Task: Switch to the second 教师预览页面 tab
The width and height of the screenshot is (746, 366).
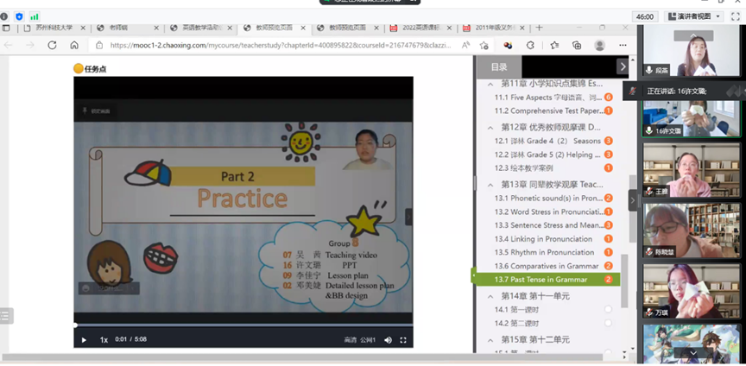Action: point(347,28)
